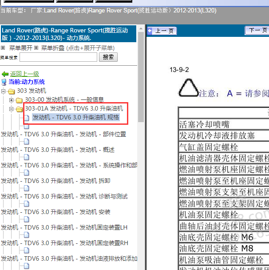Open 发动机 安装 page
269x270 pixels.
pos(55,212)
